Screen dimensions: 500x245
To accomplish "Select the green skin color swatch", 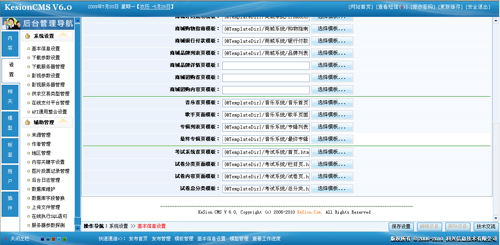I will pos(65,239).
